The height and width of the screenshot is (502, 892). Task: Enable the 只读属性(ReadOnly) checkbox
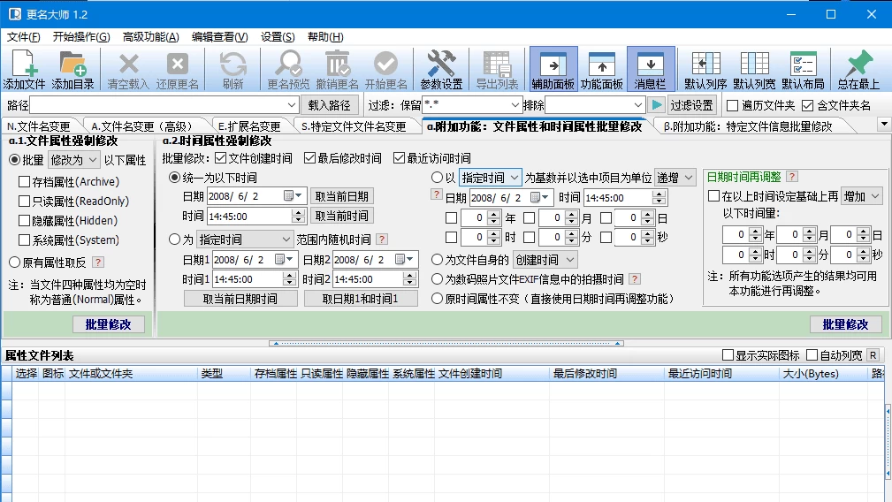point(25,202)
